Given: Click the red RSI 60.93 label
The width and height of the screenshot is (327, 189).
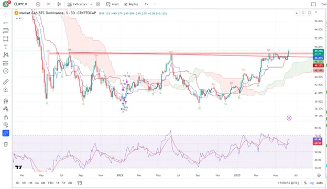Looking at the screenshot, I should 318,143.
